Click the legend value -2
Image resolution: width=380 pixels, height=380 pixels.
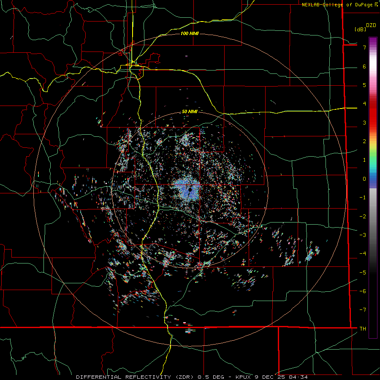pyautogui.click(x=363, y=217)
